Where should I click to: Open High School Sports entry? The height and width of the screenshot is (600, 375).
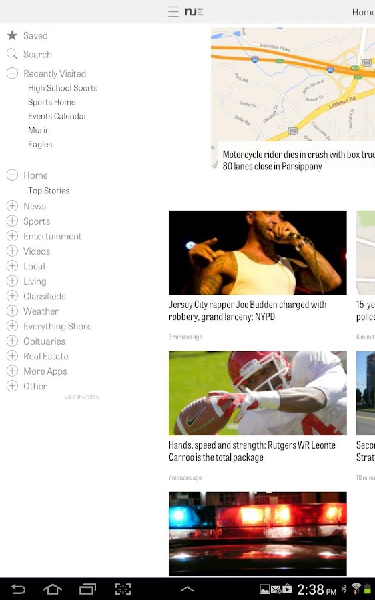click(x=63, y=88)
